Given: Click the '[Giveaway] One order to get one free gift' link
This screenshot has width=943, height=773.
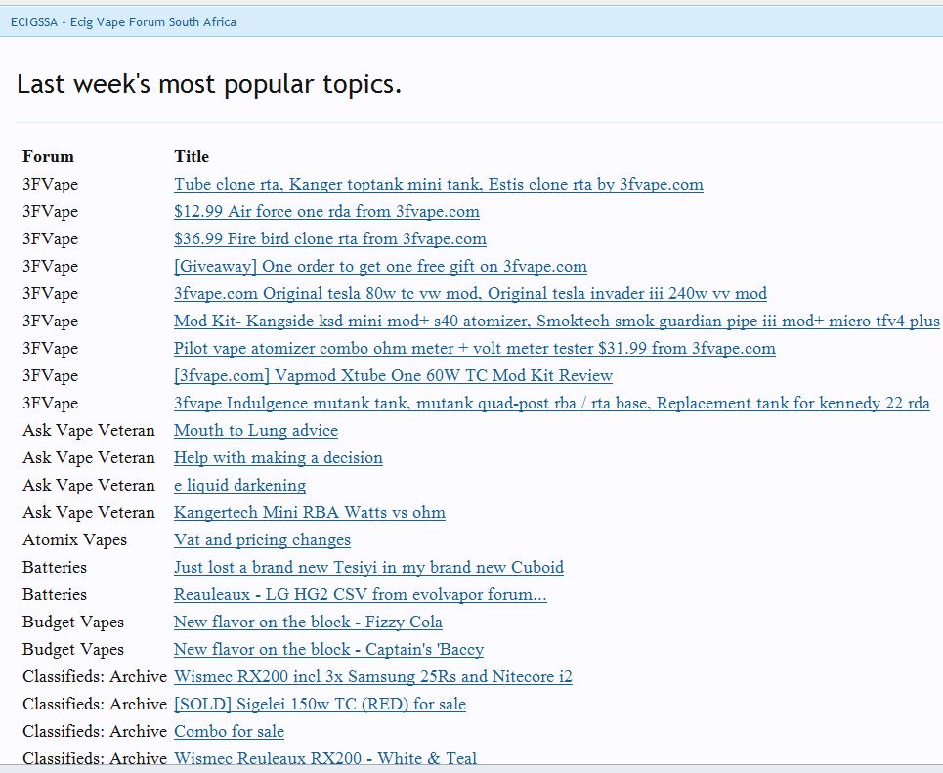Looking at the screenshot, I should (381, 267).
